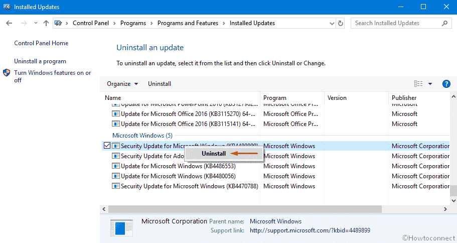Click icon of Security Update for Adobe row

click(116, 156)
